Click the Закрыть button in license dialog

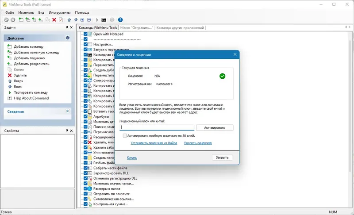[222, 157]
